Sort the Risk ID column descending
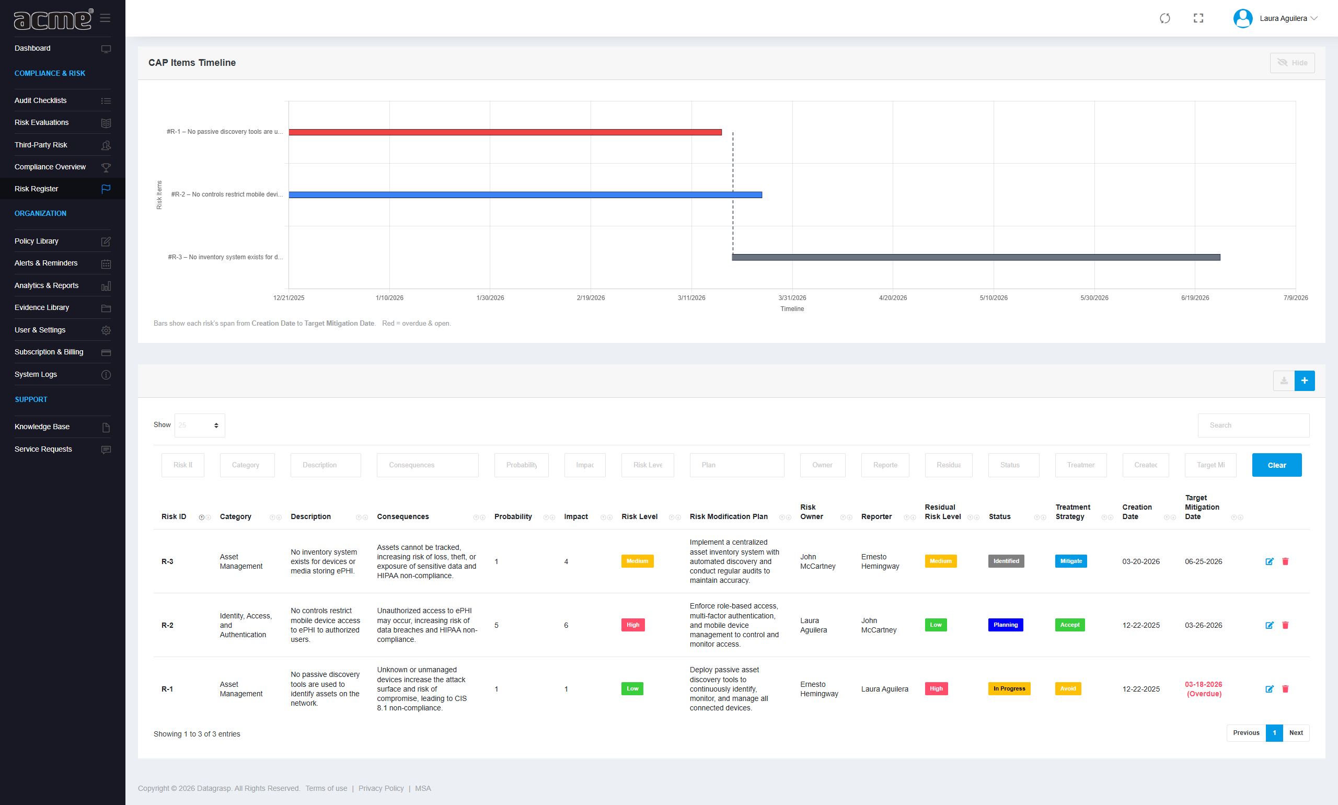The width and height of the screenshot is (1338, 805). pyautogui.click(x=207, y=517)
